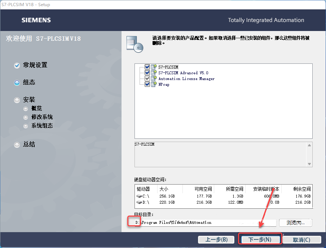Click the S7-PLCSIM Advanced V5.0 package icon
This screenshot has width=326, height=248.
153,72
